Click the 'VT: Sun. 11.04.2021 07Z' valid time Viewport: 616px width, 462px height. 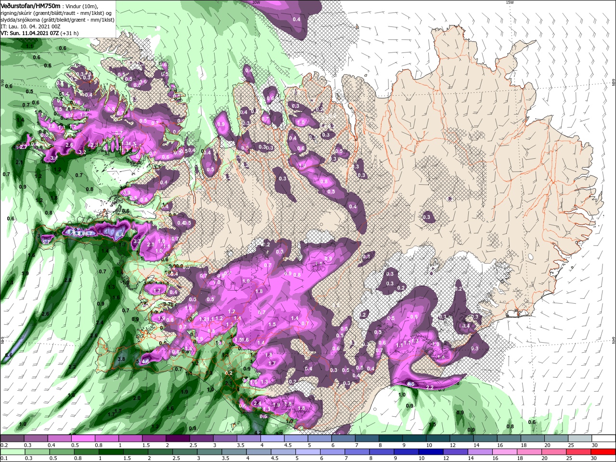coord(29,33)
